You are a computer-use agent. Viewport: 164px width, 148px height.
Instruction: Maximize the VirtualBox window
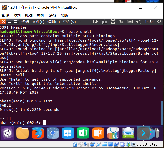point(140,7)
